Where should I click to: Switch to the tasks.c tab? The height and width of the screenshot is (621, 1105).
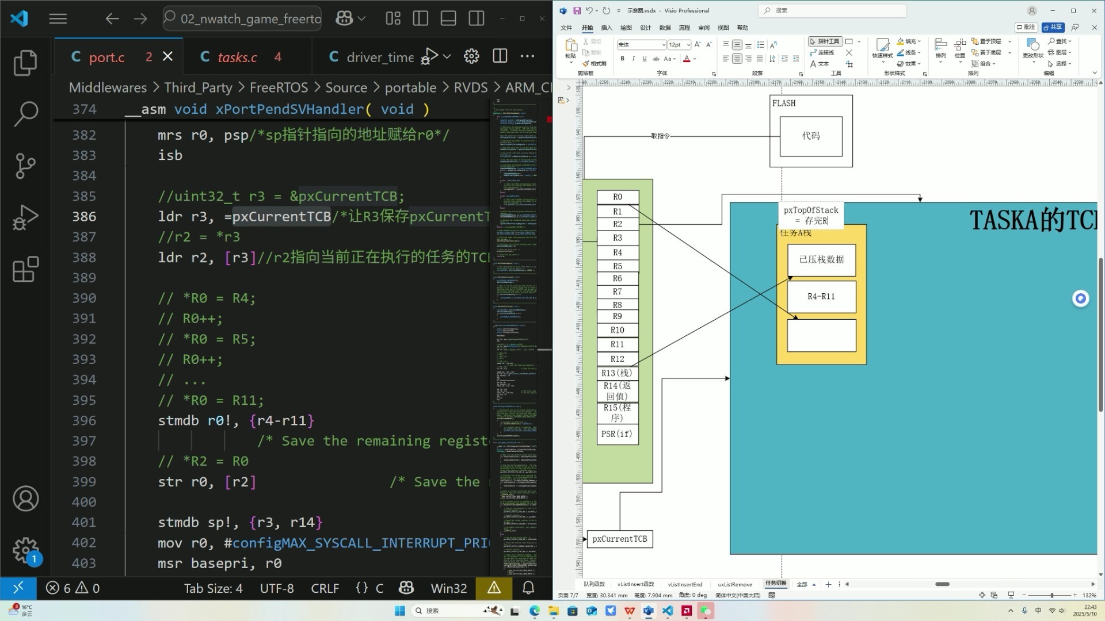[x=237, y=57]
